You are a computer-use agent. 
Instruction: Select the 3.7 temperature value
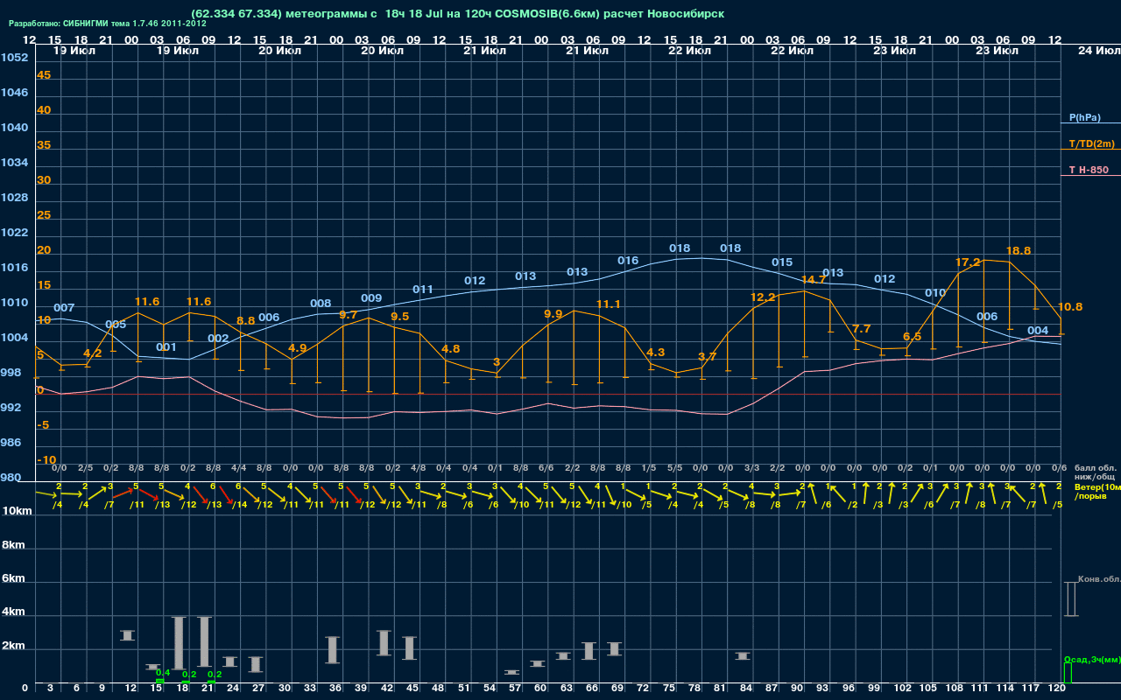(x=708, y=357)
